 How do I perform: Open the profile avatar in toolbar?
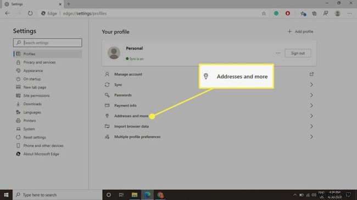pos(337,13)
